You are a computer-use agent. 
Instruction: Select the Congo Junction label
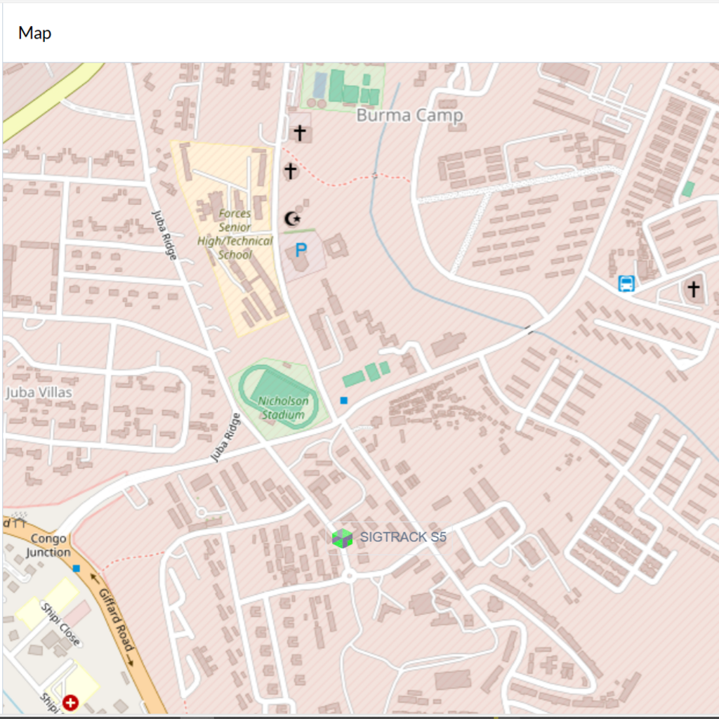coord(48,546)
